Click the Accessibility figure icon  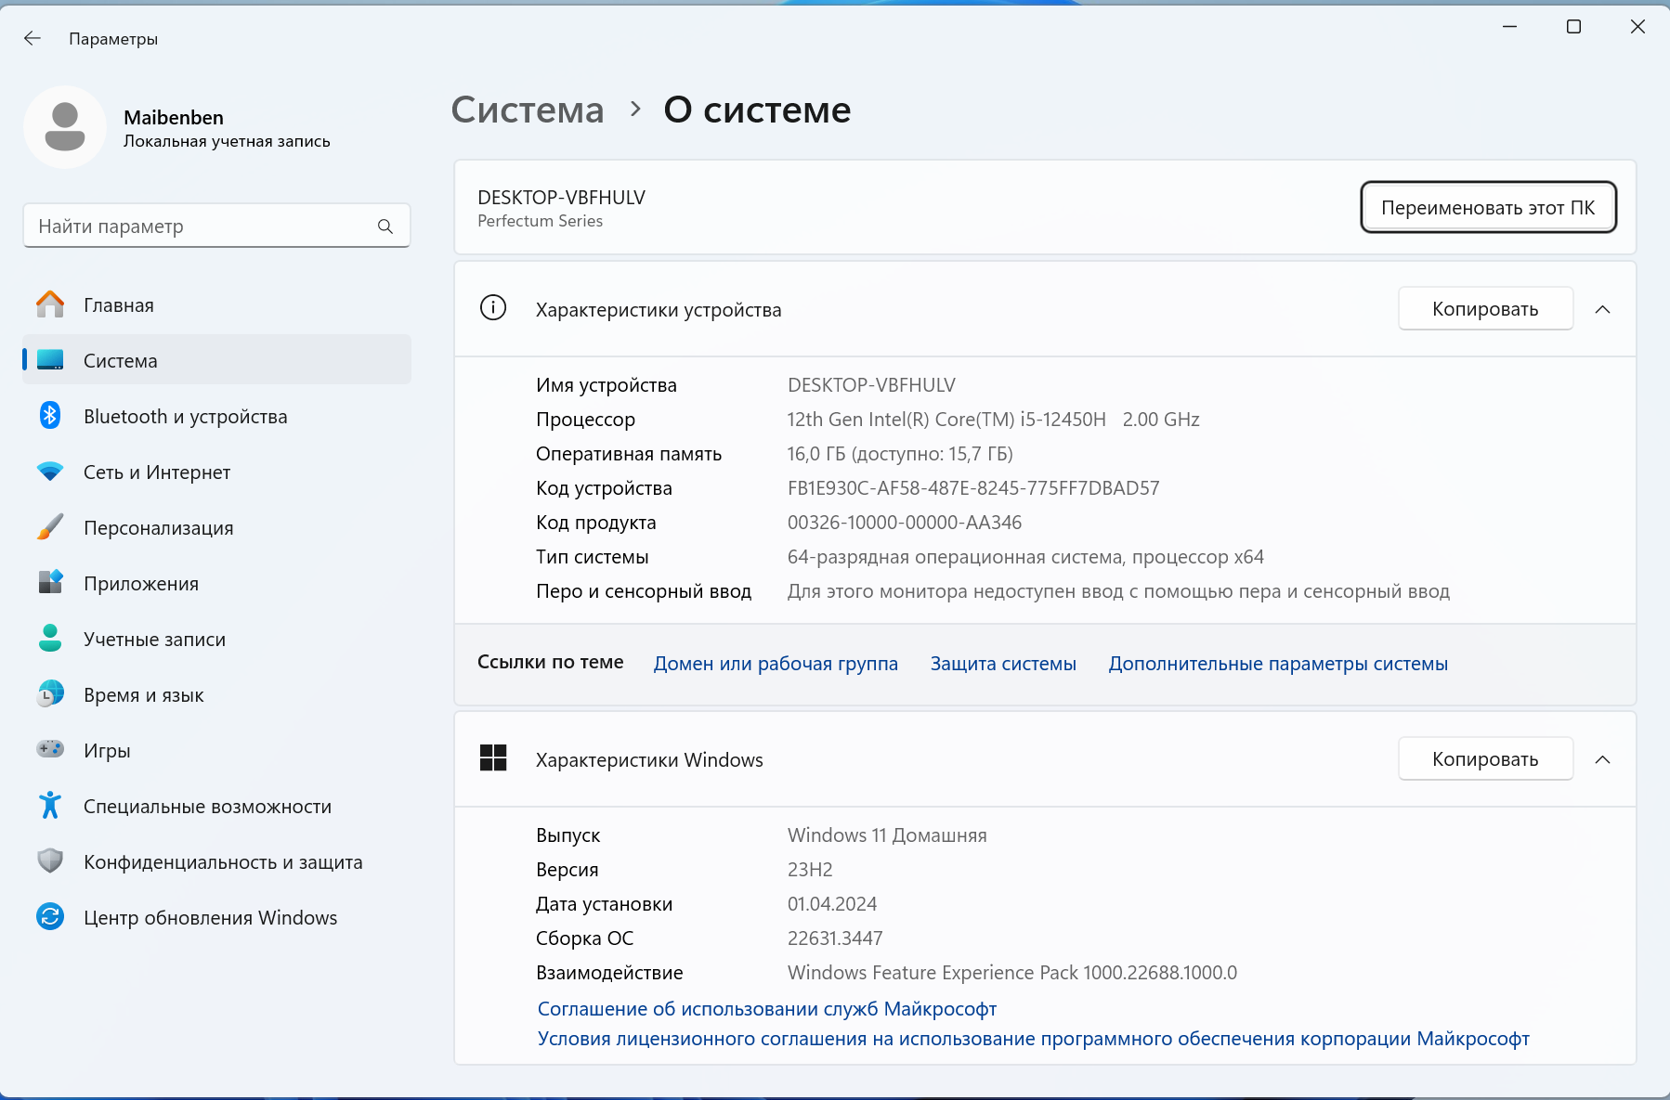pyautogui.click(x=50, y=806)
